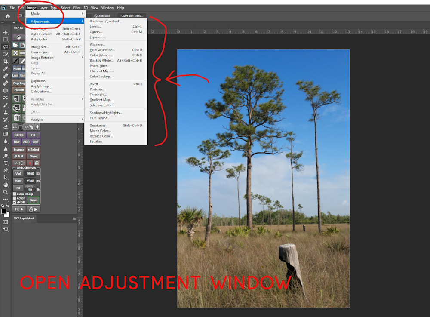The width and height of the screenshot is (430, 317).
Task: Click the Inverse button
Action: click(19, 149)
